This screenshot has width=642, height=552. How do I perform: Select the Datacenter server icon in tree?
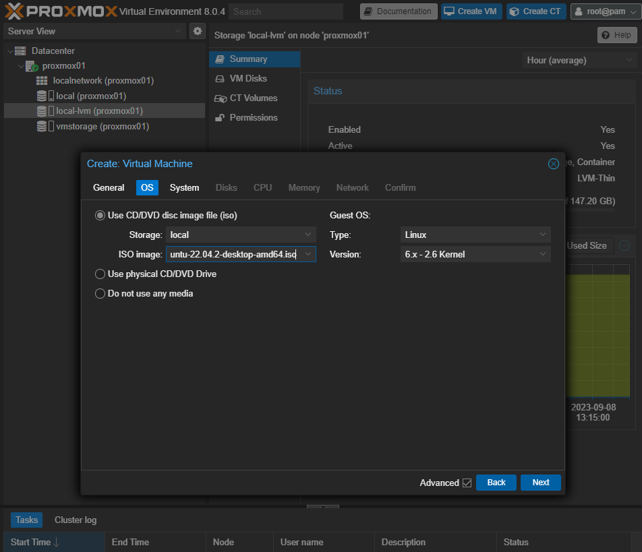click(x=20, y=51)
